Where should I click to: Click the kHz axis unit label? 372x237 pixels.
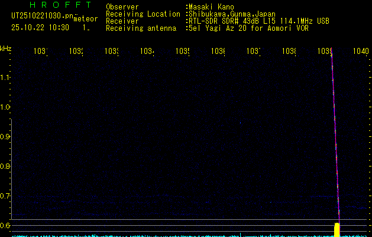[6, 49]
